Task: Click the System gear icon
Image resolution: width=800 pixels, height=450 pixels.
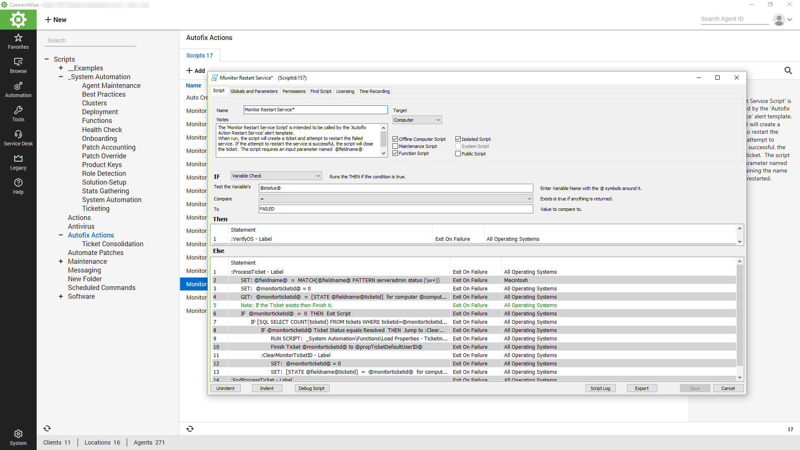Action: [x=18, y=434]
